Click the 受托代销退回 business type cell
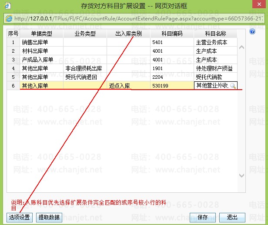Viewport: 268px width, 225px height. [85, 77]
